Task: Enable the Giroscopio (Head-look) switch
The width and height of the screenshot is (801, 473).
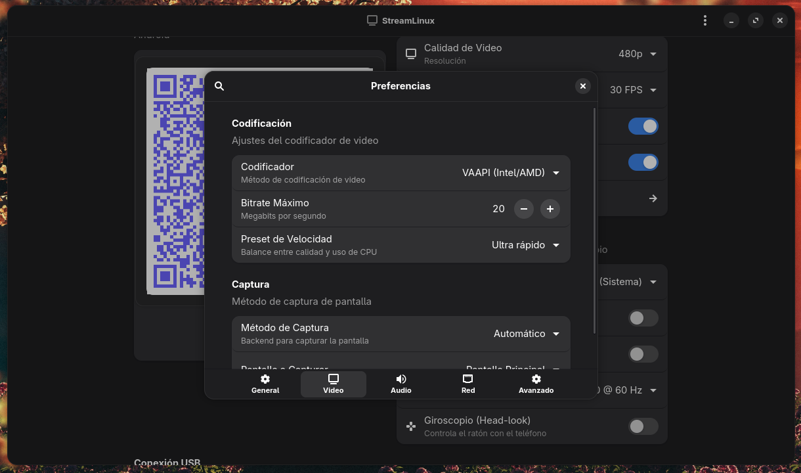Action: pos(643,426)
